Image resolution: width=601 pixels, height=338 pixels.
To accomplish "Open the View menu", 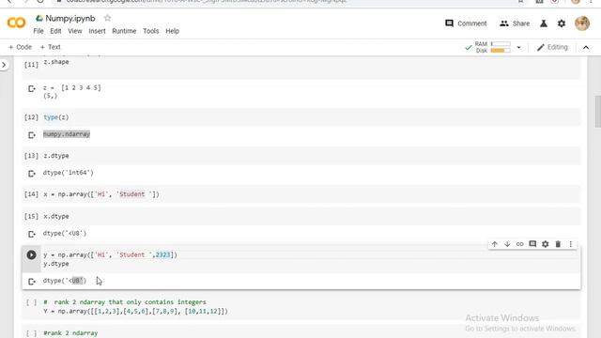I will pos(75,31).
